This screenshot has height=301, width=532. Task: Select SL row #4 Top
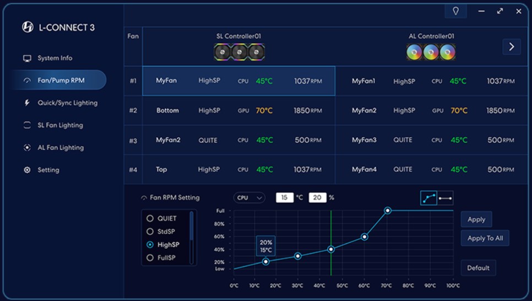tap(239, 169)
